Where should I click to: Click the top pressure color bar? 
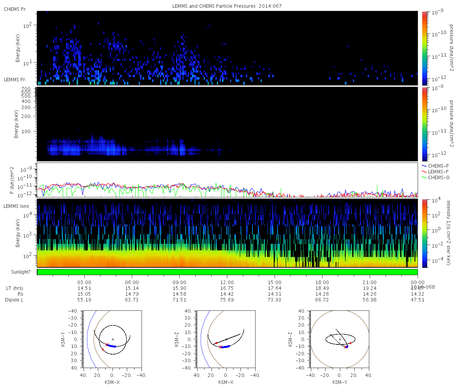coord(424,48)
